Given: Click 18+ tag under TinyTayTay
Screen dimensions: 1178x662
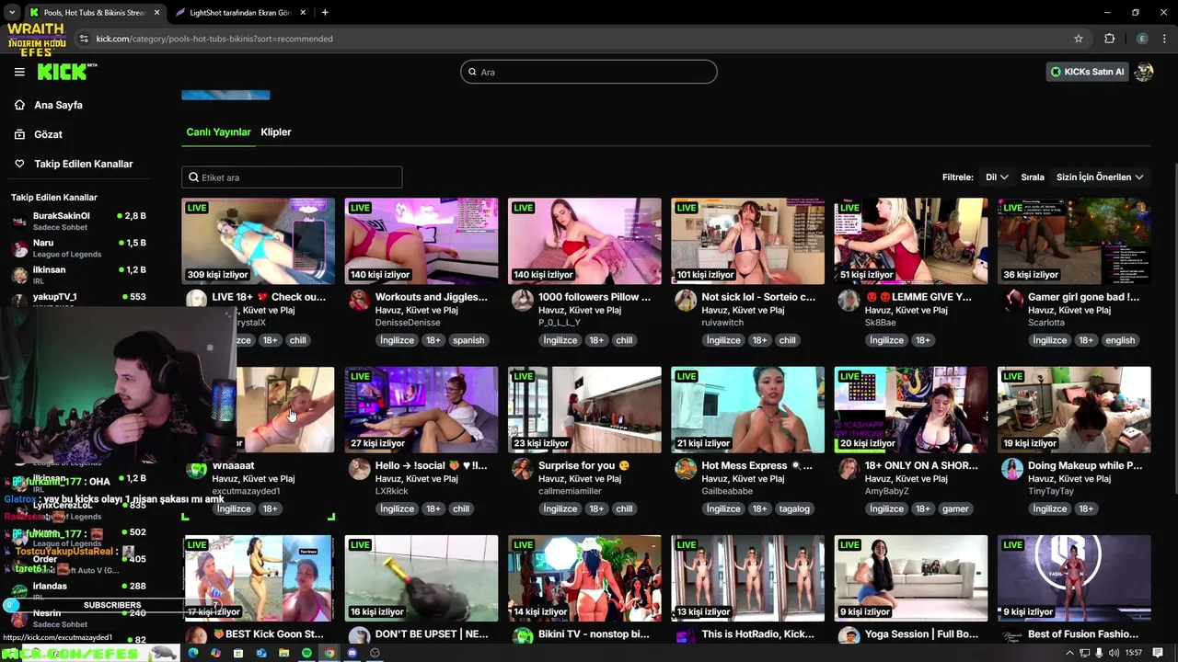Looking at the screenshot, I should coord(1086,508).
